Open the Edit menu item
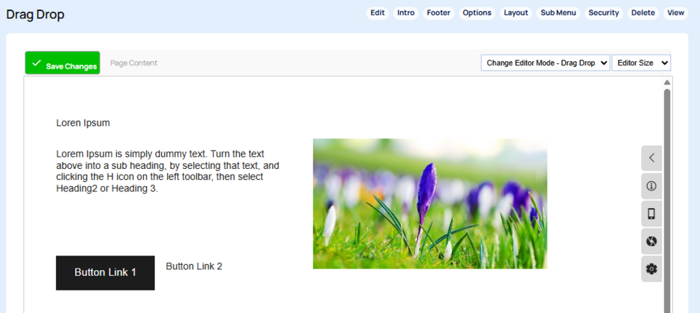This screenshot has height=313, width=700. [377, 13]
